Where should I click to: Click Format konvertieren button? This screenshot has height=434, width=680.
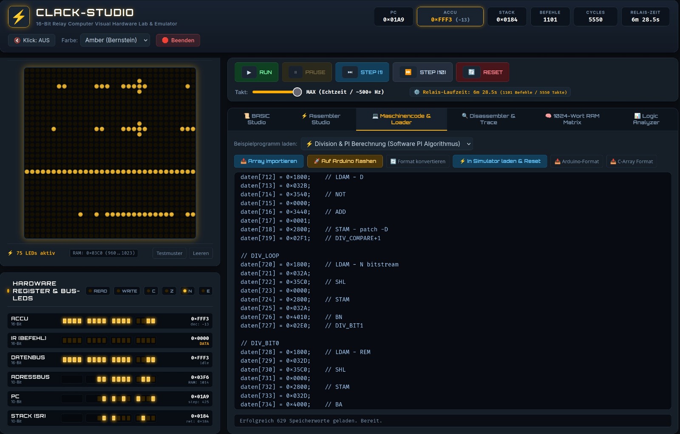[418, 161]
